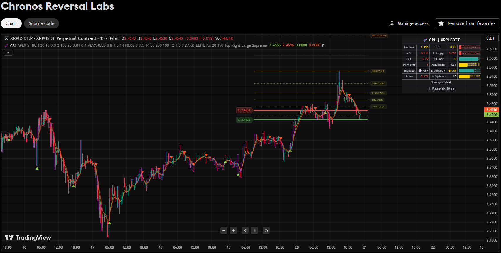The height and width of the screenshot is (253, 501).
Task: Collapse the indicator legend with chevron
Action: (x=8, y=53)
